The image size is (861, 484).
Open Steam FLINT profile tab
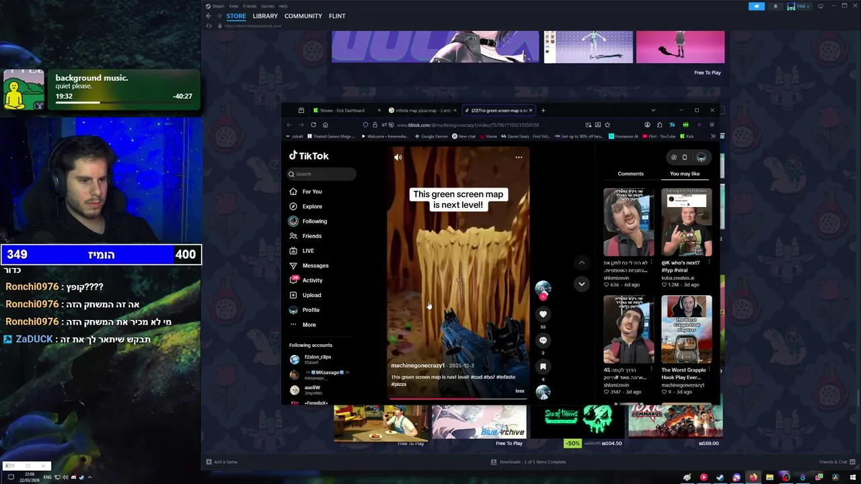(x=337, y=16)
